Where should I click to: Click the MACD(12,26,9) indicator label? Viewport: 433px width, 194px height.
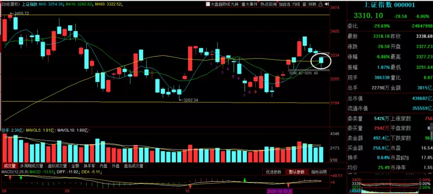point(14,172)
